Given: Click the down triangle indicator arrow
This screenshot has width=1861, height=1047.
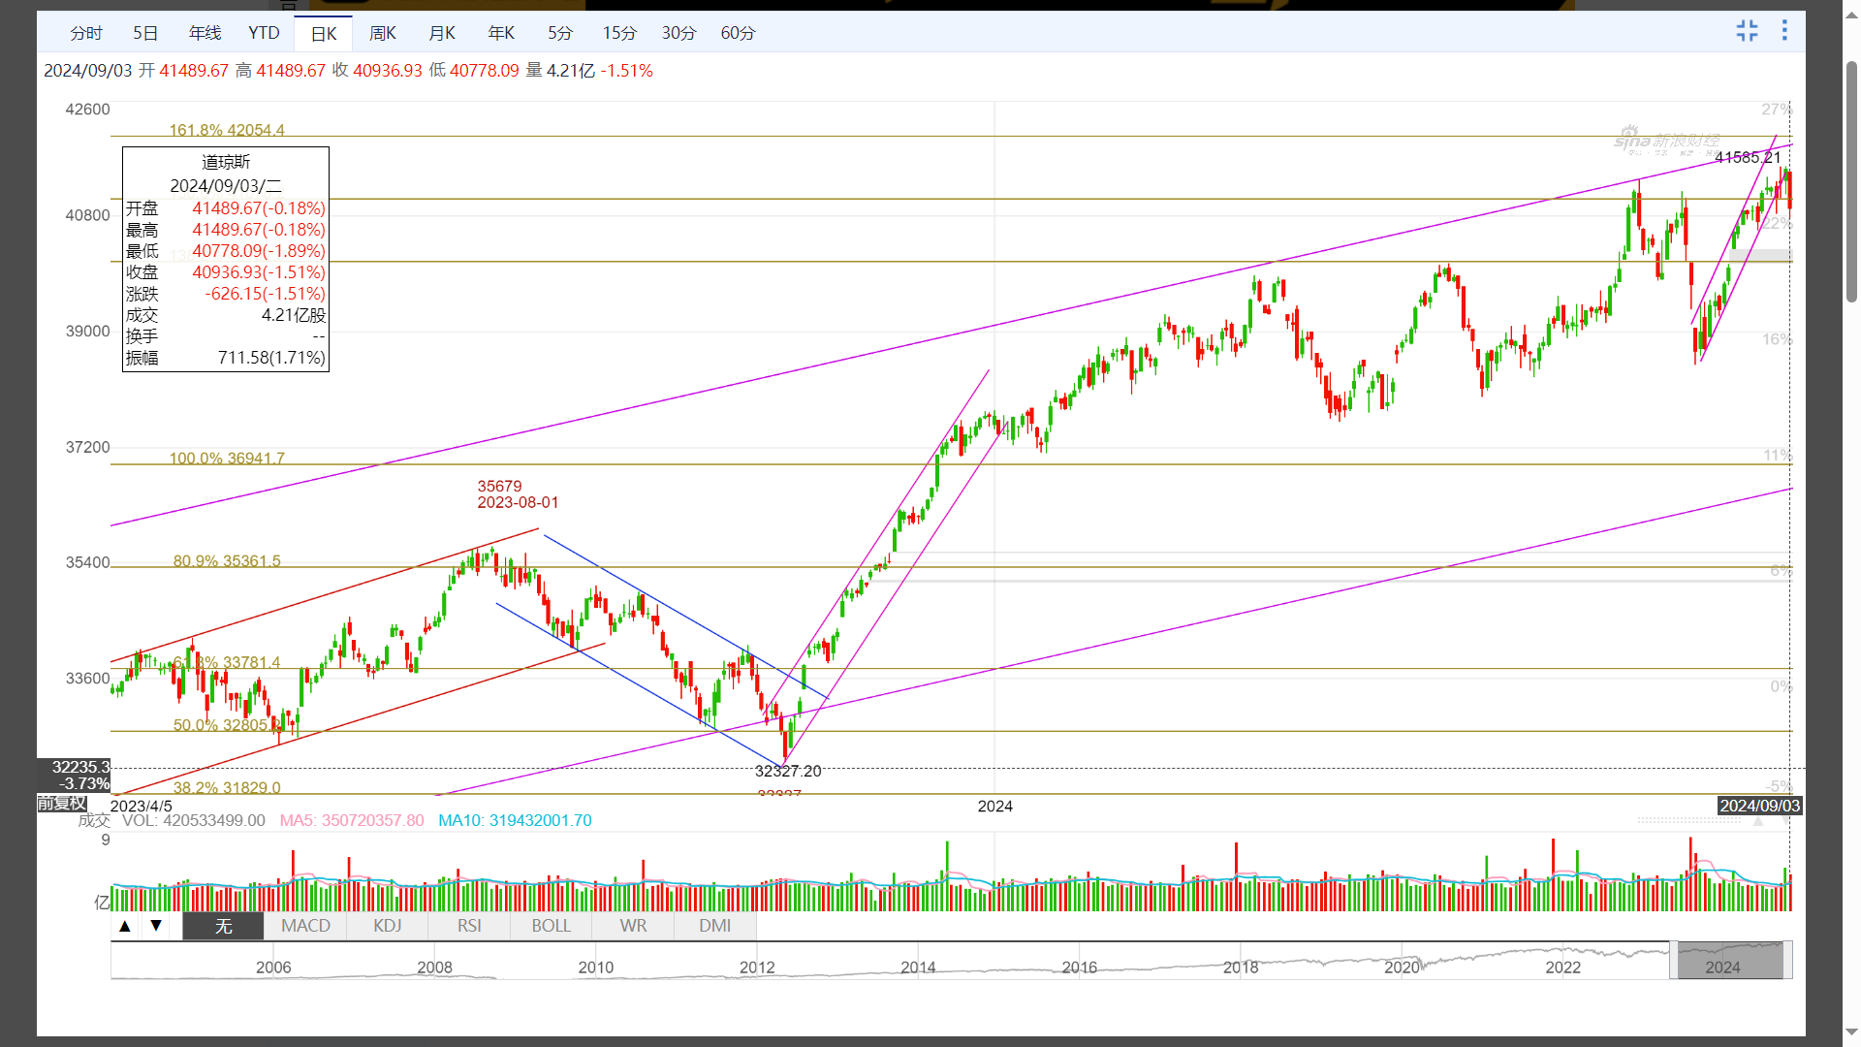Looking at the screenshot, I should pyautogui.click(x=156, y=926).
